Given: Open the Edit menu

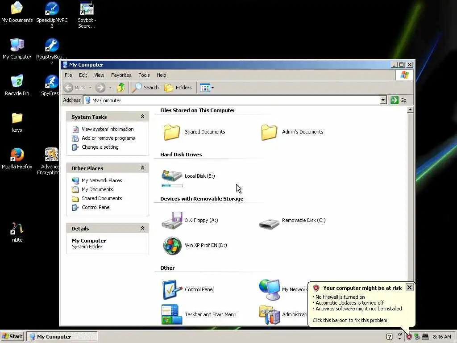Looking at the screenshot, I should 83,75.
